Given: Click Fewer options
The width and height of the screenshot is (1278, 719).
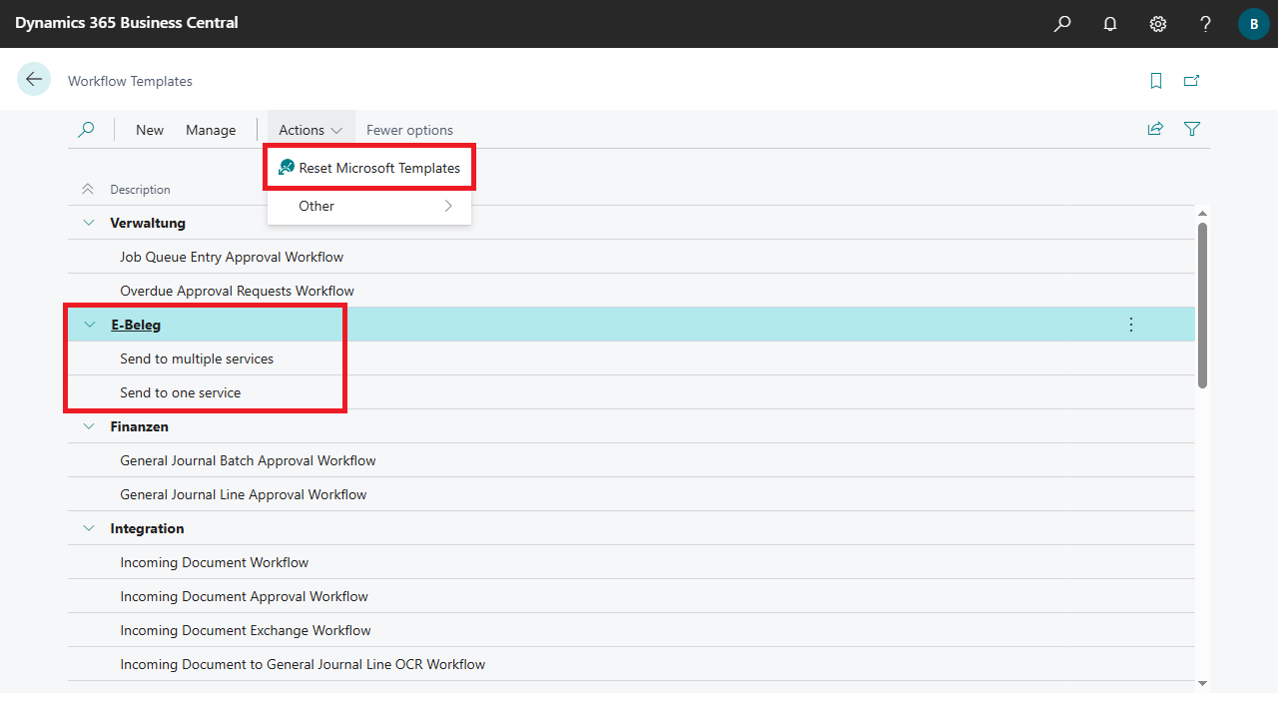Looking at the screenshot, I should 409,130.
